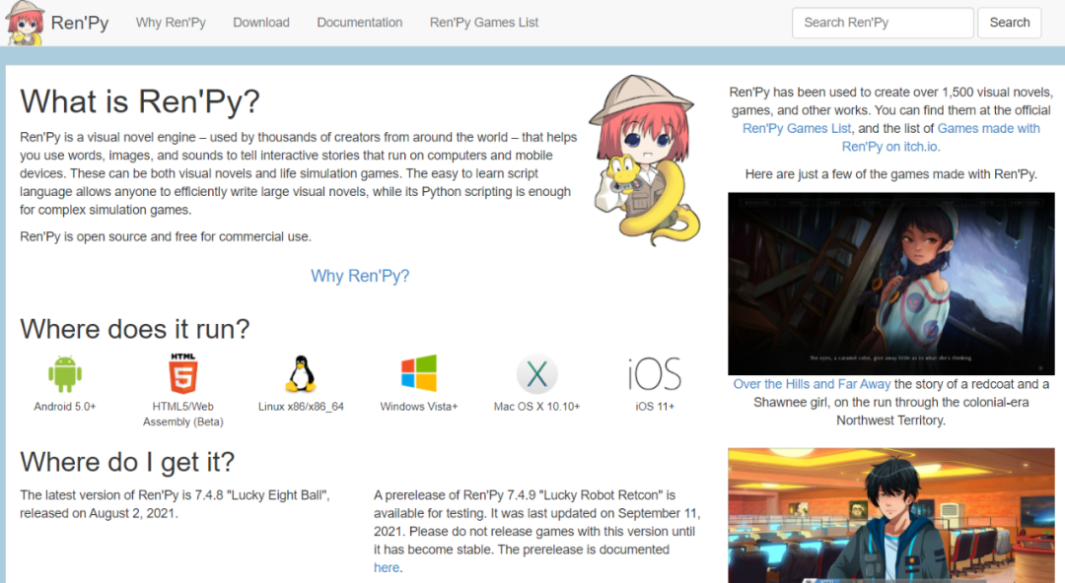Click the 'Windows Vista+' label
The width and height of the screenshot is (1065, 583).
(418, 407)
